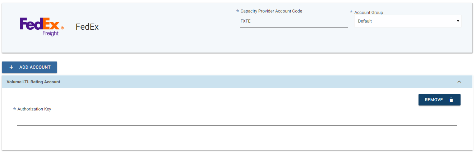Open the Account Group dropdown arrow
This screenshot has height=153, width=476.
(458, 21)
